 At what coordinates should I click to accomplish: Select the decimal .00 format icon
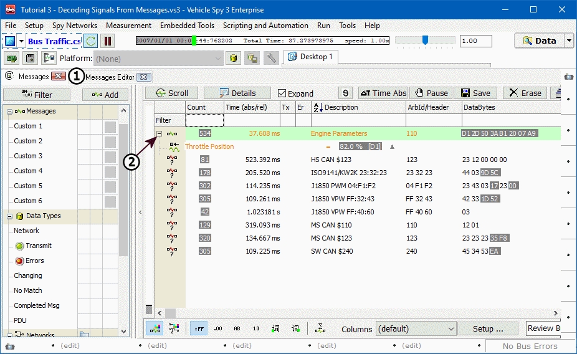[218, 328]
